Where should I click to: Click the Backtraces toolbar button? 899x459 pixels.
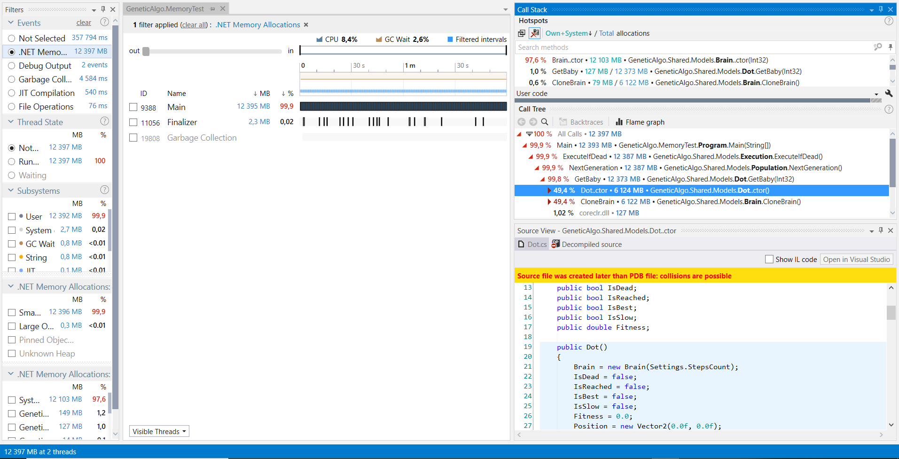click(581, 122)
